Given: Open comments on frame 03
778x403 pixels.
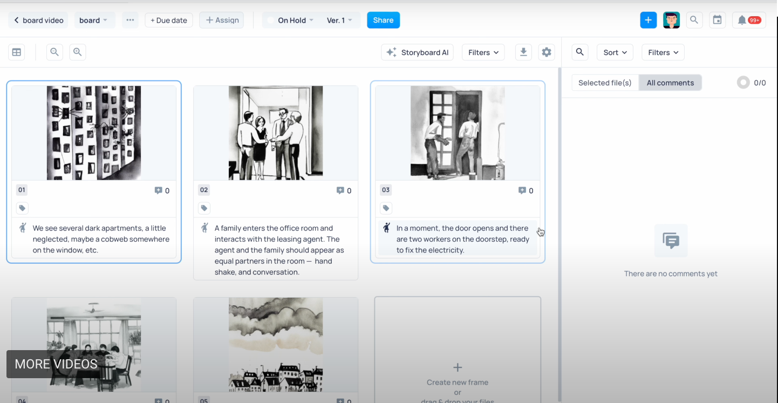Looking at the screenshot, I should click(525, 190).
